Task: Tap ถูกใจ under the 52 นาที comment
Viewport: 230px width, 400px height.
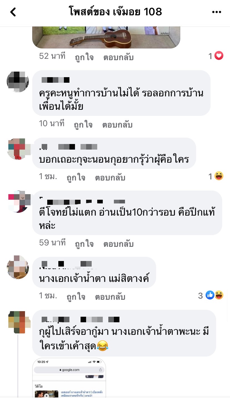Action: coord(84,57)
